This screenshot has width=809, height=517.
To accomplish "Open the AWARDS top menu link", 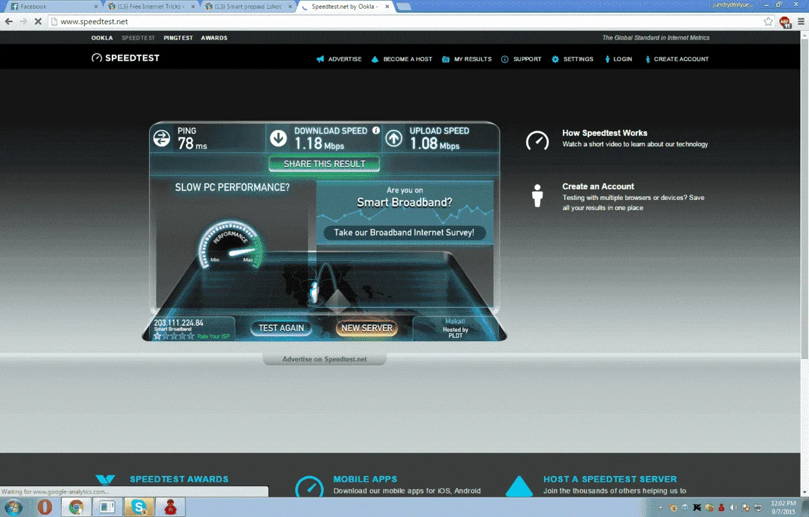I will (214, 38).
